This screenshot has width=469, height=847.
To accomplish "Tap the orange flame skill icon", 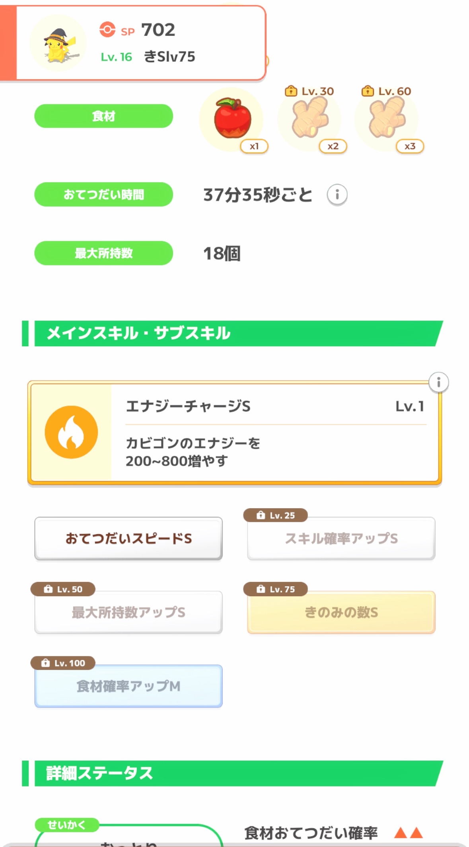I will pyautogui.click(x=71, y=432).
